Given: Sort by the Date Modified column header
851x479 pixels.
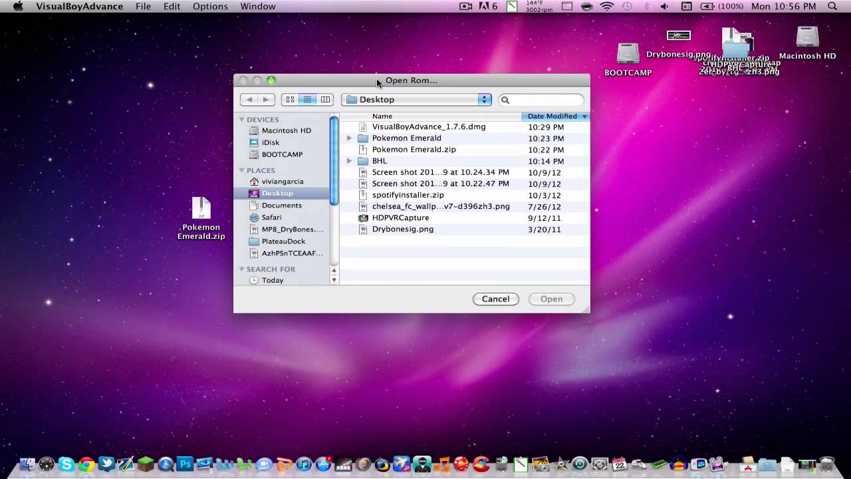Looking at the screenshot, I should (556, 116).
